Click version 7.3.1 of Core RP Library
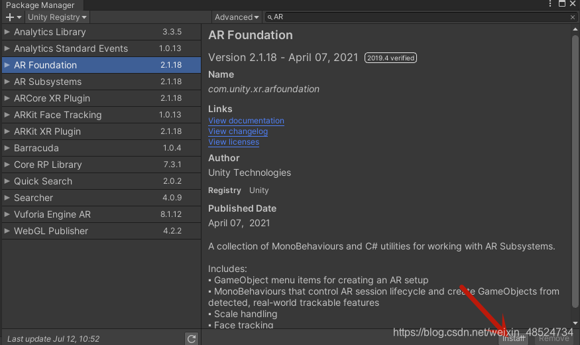The width and height of the screenshot is (580, 345). (172, 165)
